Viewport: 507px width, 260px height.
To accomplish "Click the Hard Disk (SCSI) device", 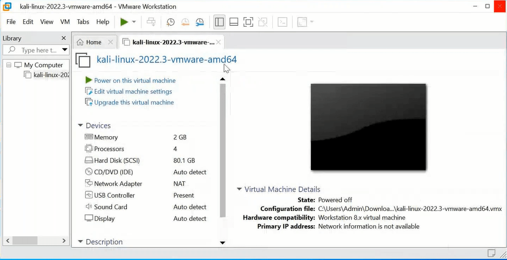I will tap(146, 160).
